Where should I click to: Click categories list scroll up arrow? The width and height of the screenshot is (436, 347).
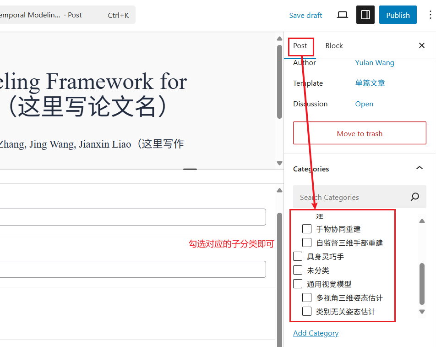[422, 221]
